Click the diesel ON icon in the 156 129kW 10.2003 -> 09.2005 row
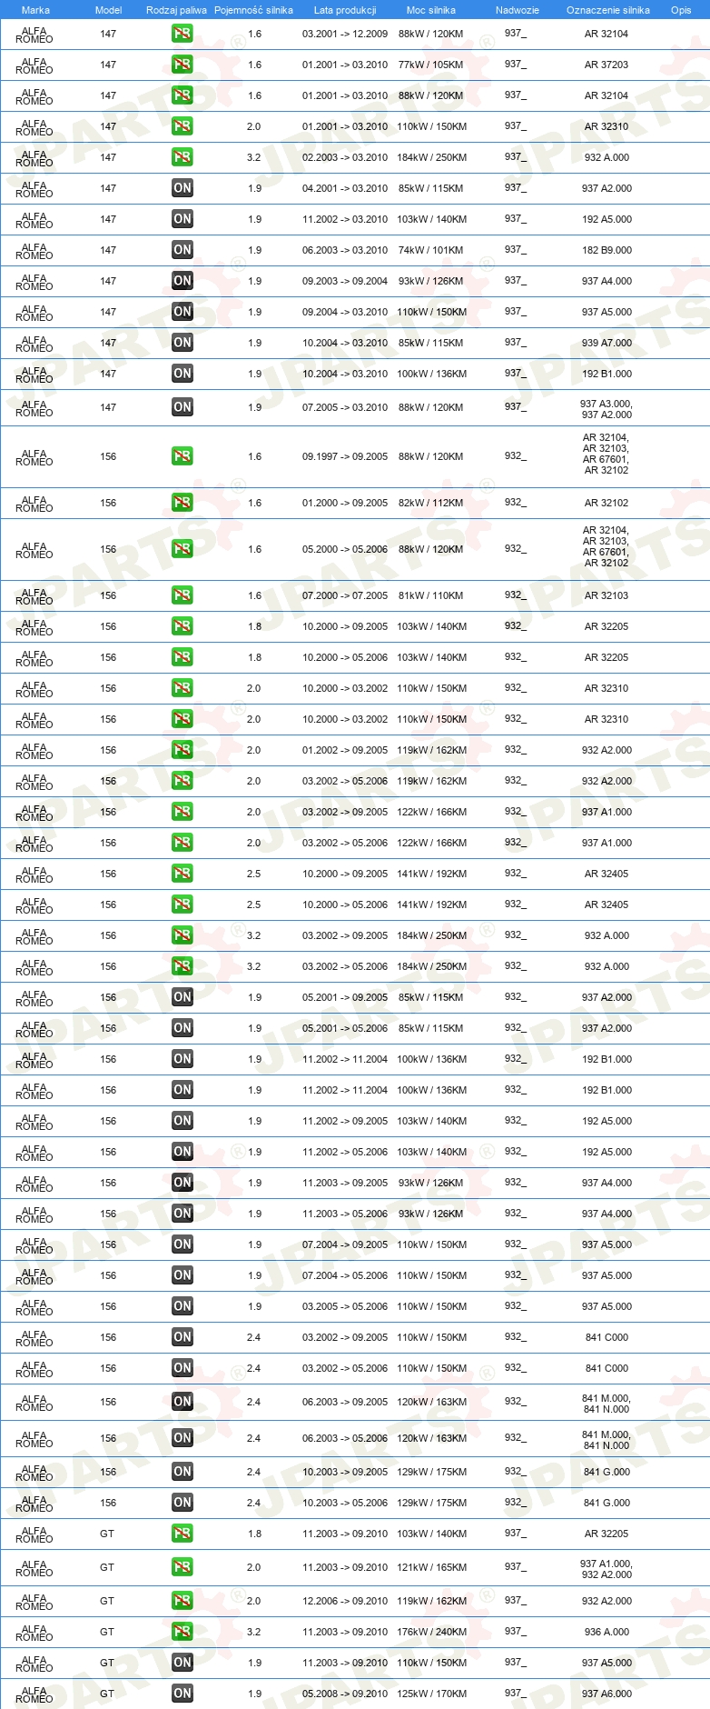The image size is (710, 1709). point(182,1472)
